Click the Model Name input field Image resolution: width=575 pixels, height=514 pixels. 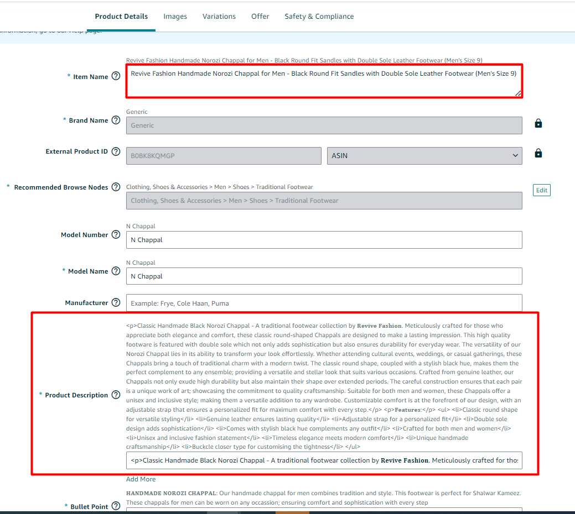(324, 276)
